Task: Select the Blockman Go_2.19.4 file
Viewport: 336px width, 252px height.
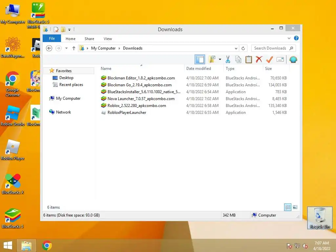Action: (139, 85)
